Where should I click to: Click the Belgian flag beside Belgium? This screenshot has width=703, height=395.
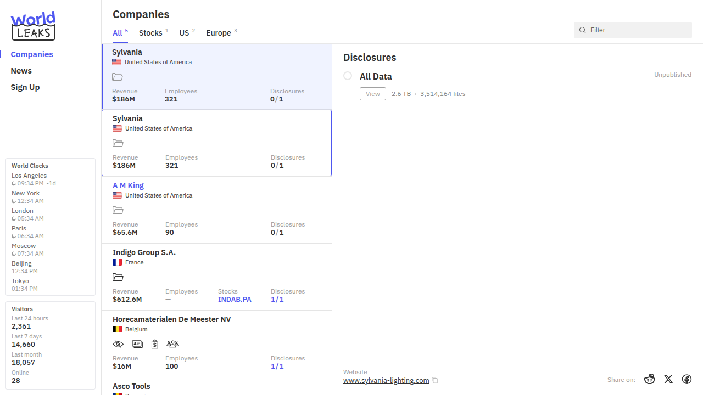[x=117, y=329]
